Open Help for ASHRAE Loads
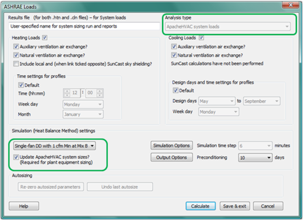Image resolution: width=303 pixels, height=220 pixels. click(x=22, y=206)
